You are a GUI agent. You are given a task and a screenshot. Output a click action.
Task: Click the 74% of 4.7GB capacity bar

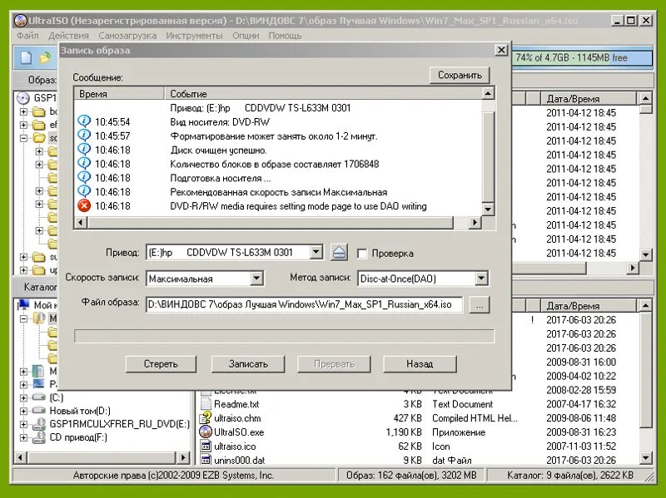click(x=582, y=57)
